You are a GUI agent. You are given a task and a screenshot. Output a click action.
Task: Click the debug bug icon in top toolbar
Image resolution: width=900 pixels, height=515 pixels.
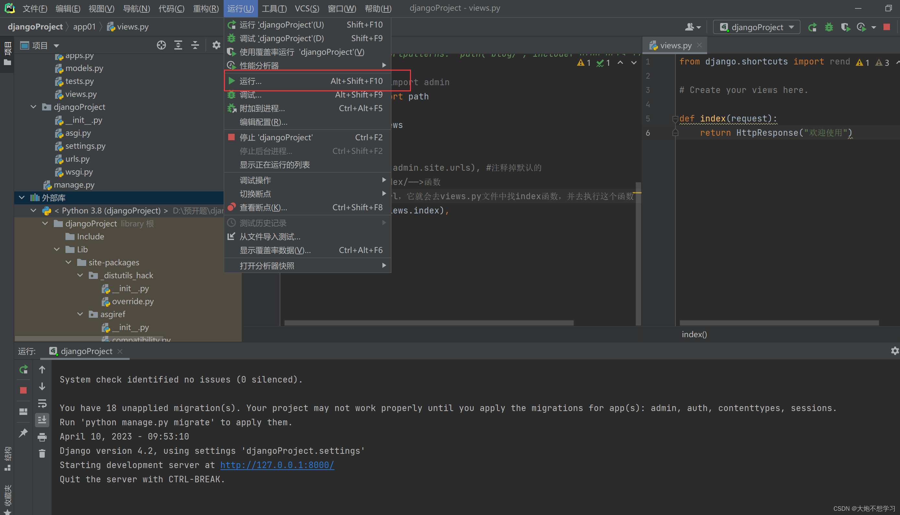coord(829,27)
